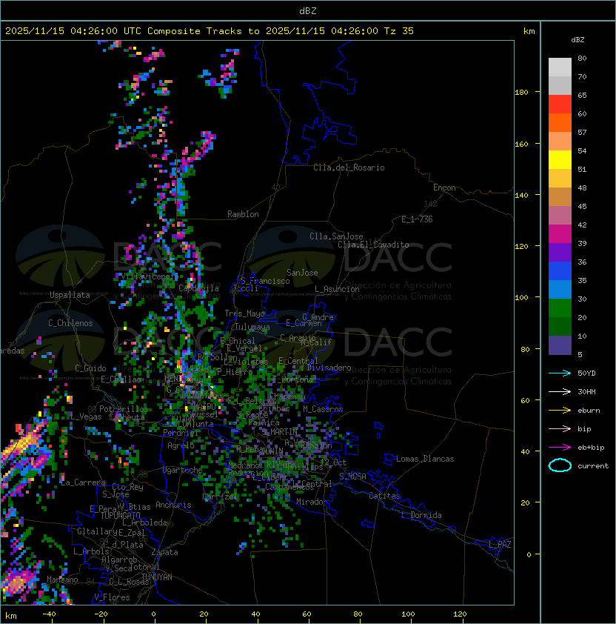Image resolution: width=616 pixels, height=624 pixels.
Task: Select the blue 36 dBZ color swatch
Action: click(x=560, y=270)
